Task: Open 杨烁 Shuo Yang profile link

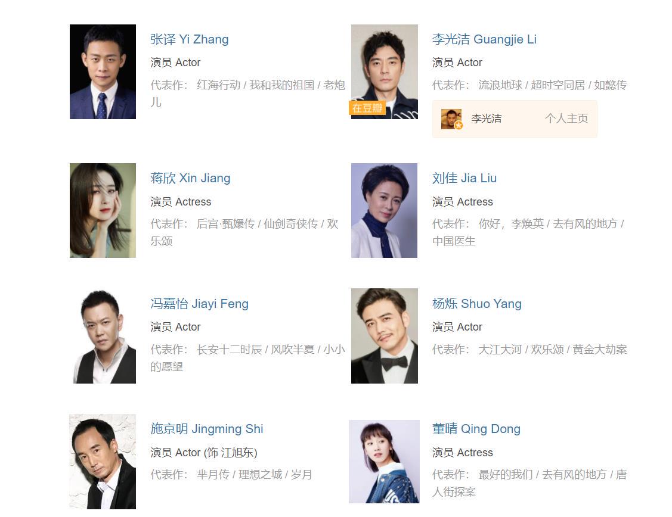Action: coord(477,304)
